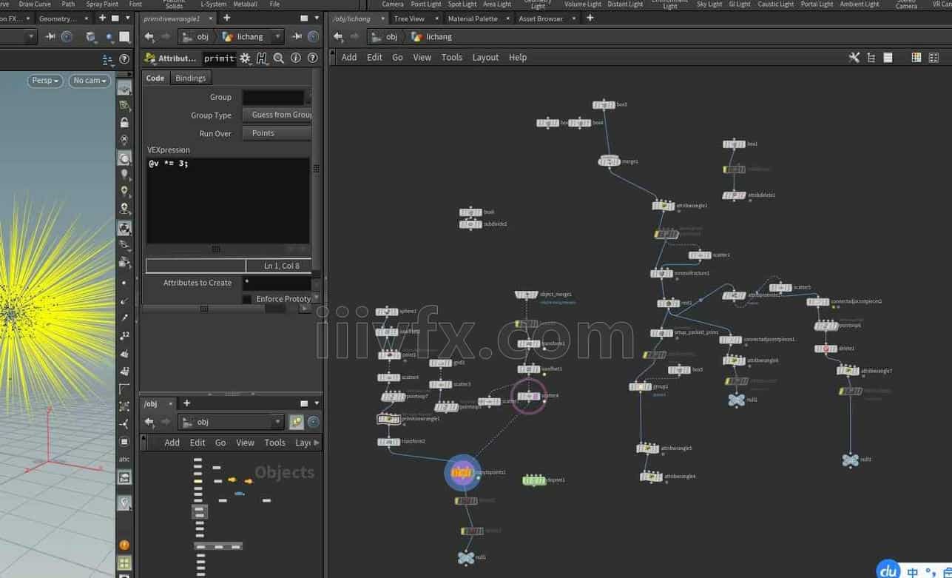Open the parameter gear settings menu
The height and width of the screenshot is (578, 952).
(245, 58)
